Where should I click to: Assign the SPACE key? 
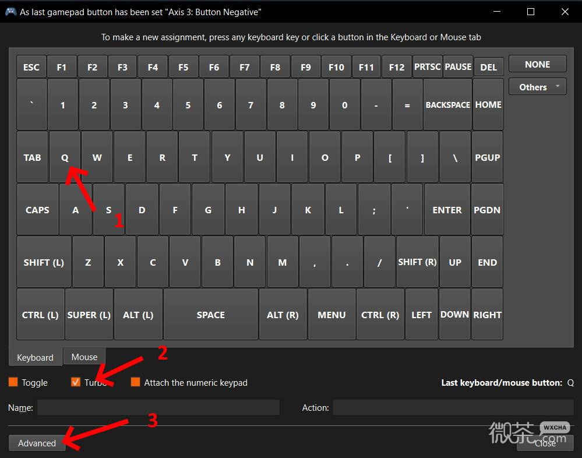[211, 314]
